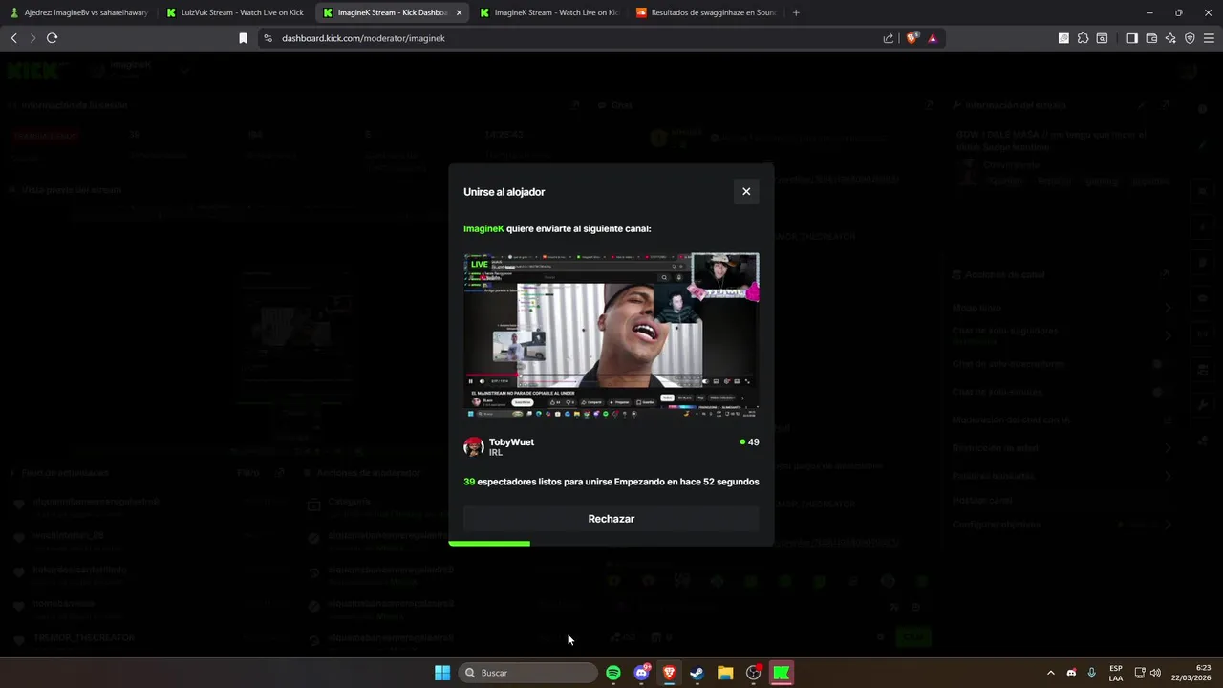Go forward to the next page
1223x688 pixels.
32,38
